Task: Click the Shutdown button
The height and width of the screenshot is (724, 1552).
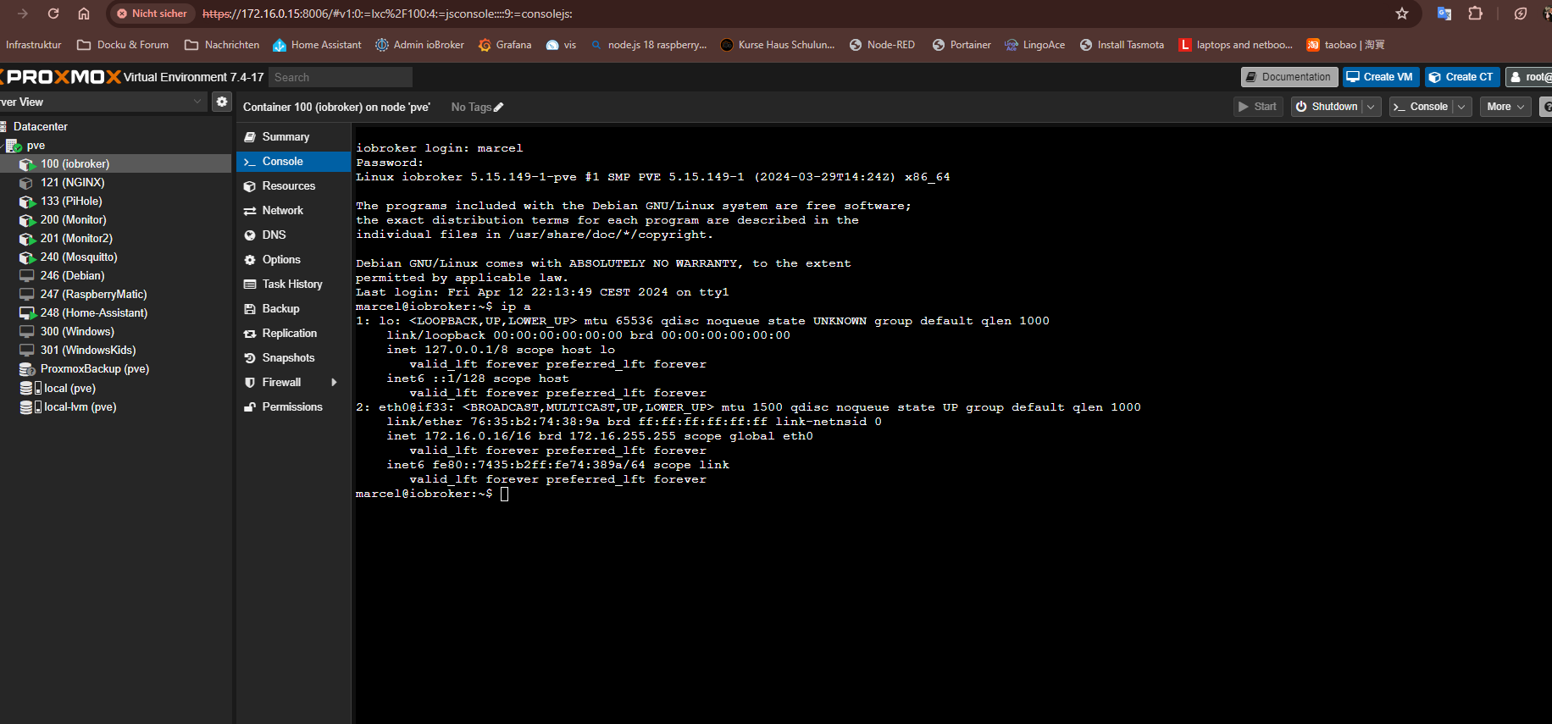Action: click(1327, 107)
